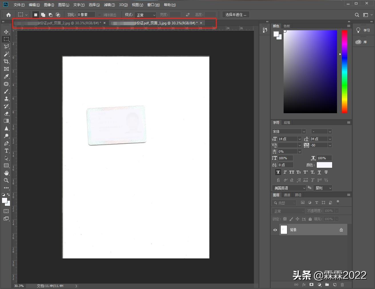Viewport: 375px width, 289px height.
Task: Hide the 背景 layer
Action: pos(275,230)
